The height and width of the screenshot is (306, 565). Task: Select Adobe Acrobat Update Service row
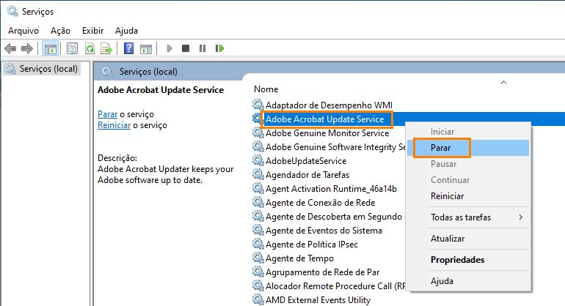tap(324, 119)
